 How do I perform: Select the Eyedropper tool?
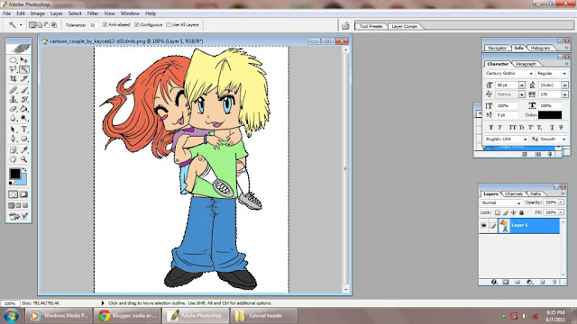point(24,150)
